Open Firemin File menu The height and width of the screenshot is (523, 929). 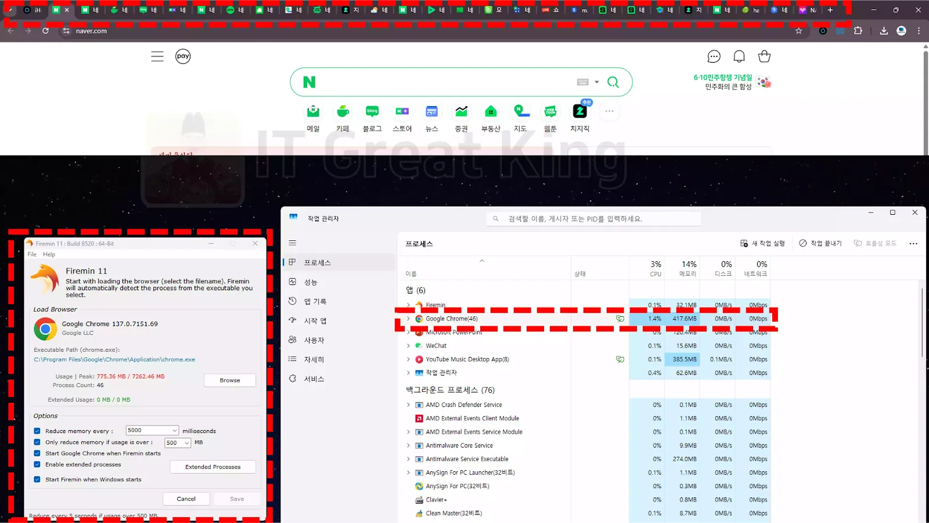click(x=32, y=254)
